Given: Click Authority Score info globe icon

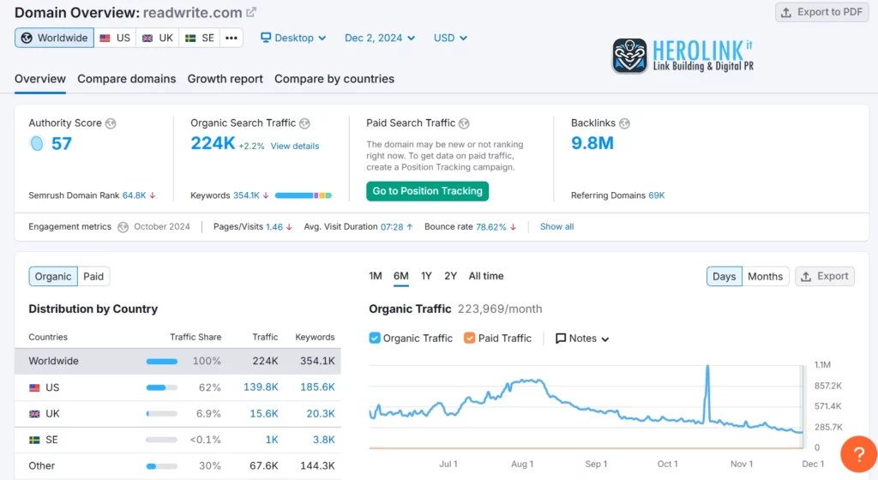Looking at the screenshot, I should [x=111, y=123].
